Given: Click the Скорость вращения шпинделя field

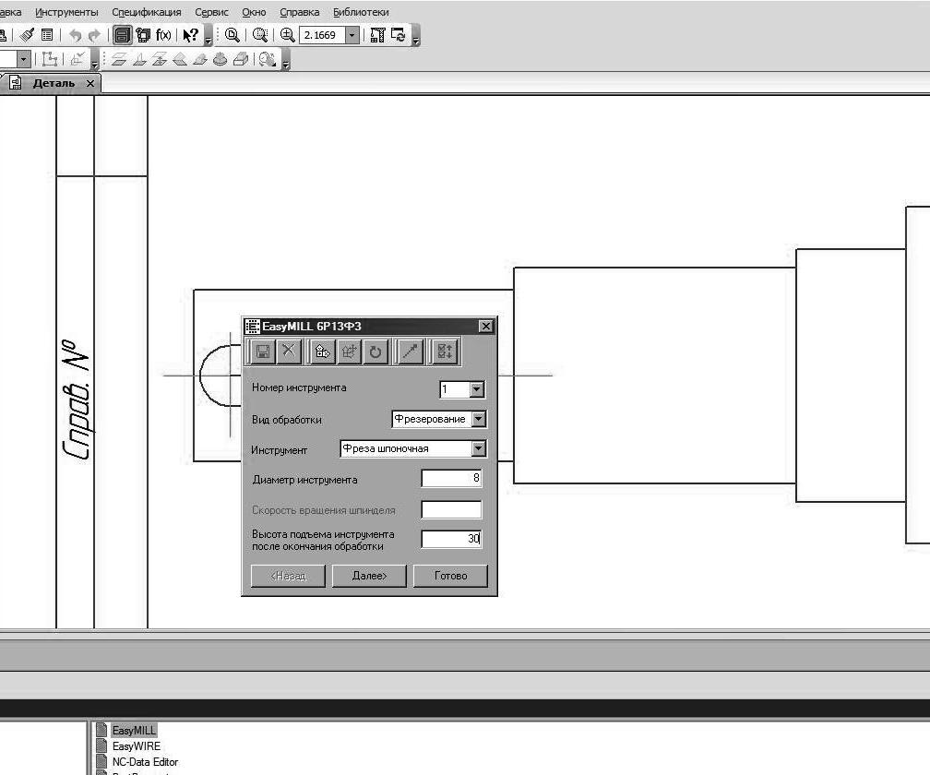Looking at the screenshot, I should click(x=451, y=509).
